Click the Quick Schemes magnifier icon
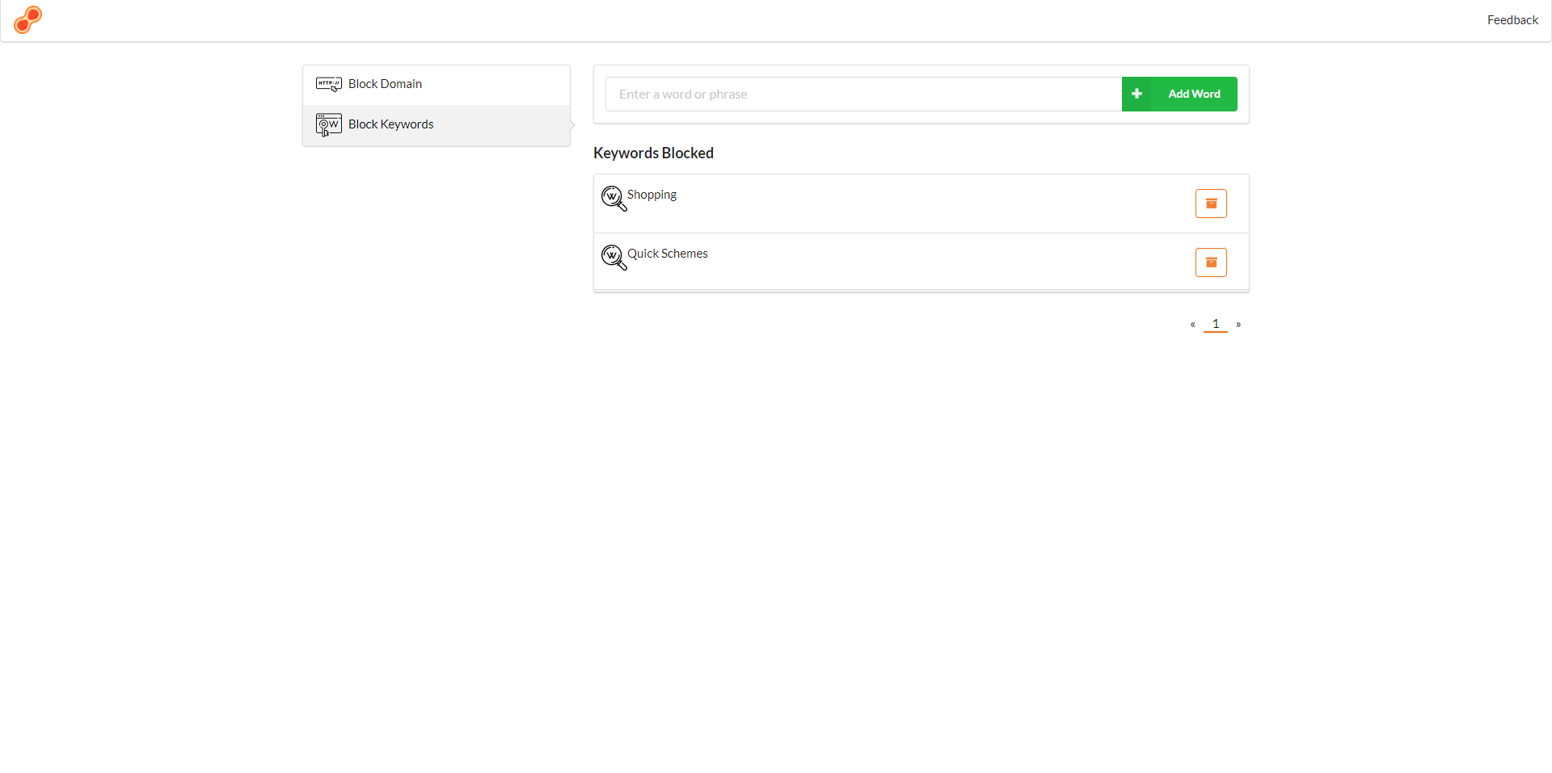Image resolution: width=1552 pixels, height=773 pixels. 614,258
